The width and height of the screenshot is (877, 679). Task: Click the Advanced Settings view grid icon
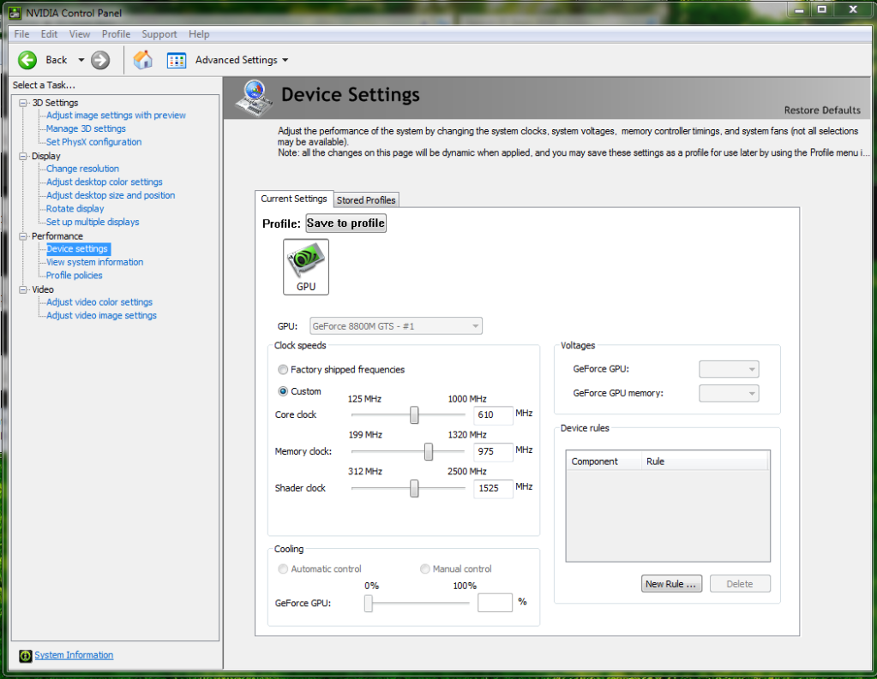[x=177, y=60]
